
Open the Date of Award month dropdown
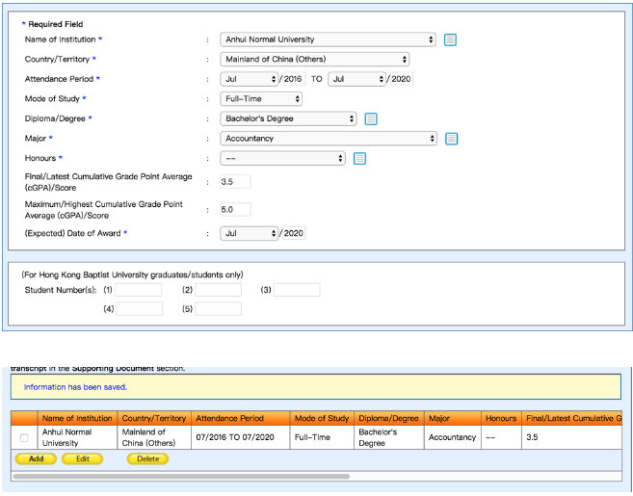tap(249, 233)
